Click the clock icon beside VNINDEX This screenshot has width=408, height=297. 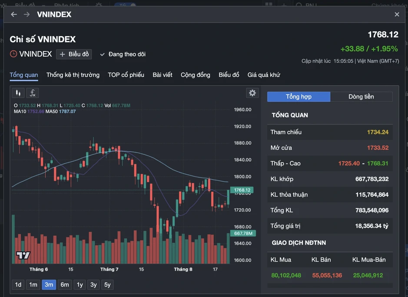pos(13,54)
